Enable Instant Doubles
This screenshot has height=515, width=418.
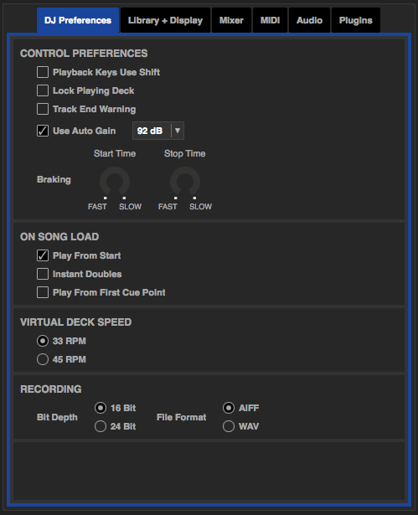point(43,274)
